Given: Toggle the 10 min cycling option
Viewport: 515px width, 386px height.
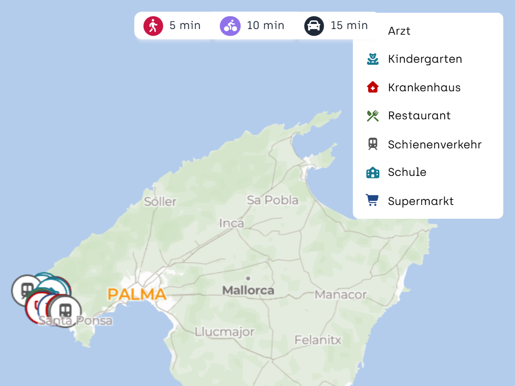Looking at the screenshot, I should [252, 25].
